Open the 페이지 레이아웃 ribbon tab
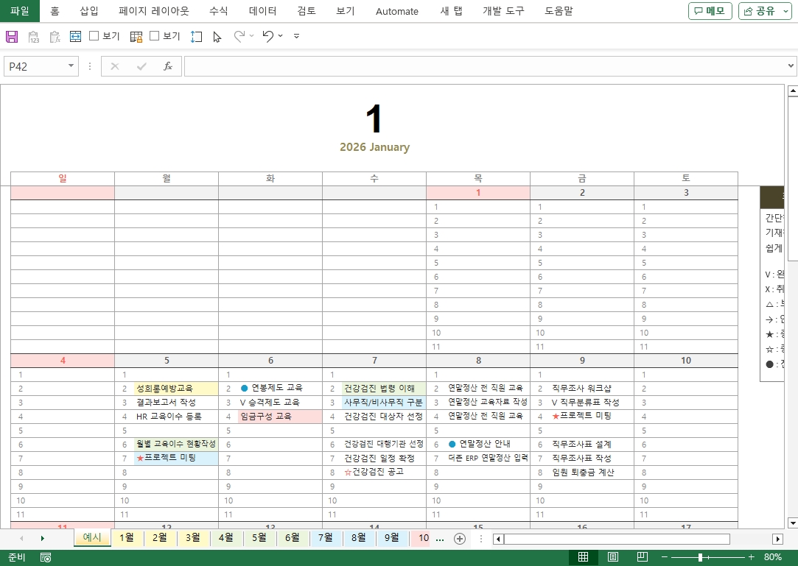This screenshot has width=798, height=566. pyautogui.click(x=154, y=11)
